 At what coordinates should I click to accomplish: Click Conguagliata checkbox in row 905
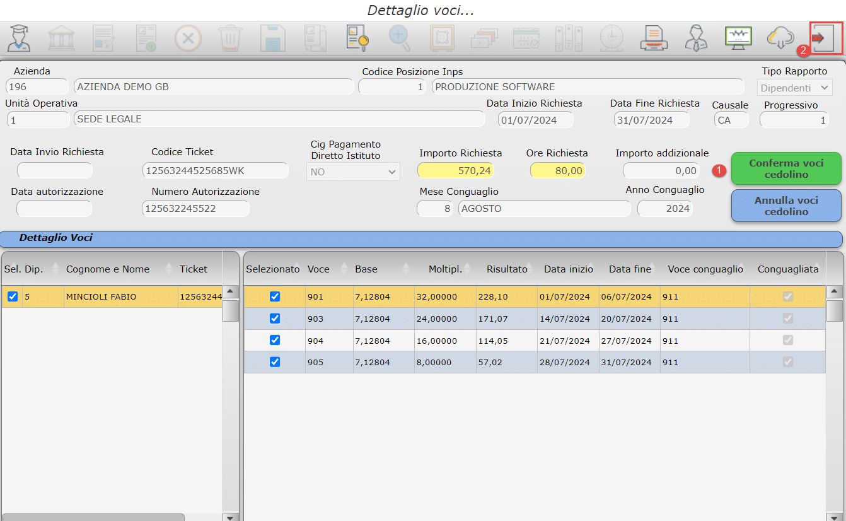[x=787, y=362]
